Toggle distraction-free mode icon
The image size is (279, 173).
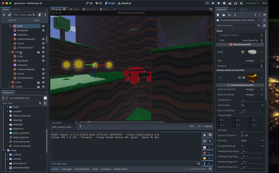click(x=211, y=9)
